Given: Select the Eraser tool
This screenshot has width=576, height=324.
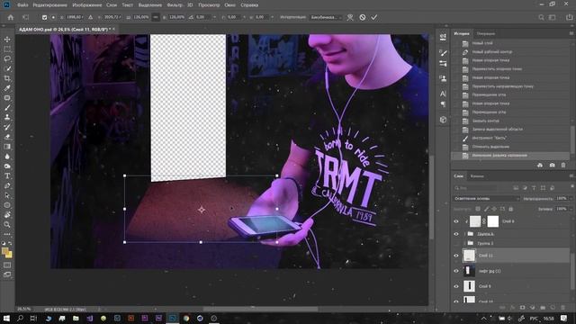Looking at the screenshot, I should (7, 137).
